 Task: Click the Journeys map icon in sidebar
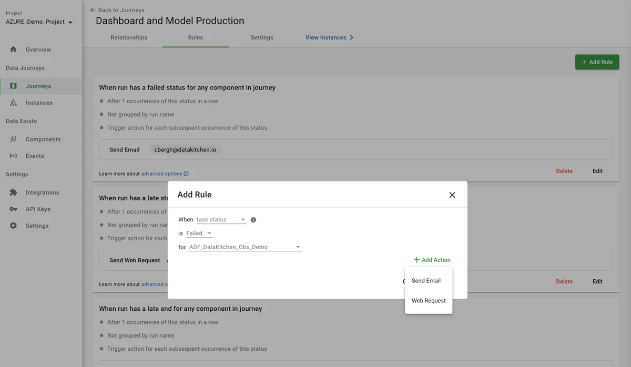point(14,86)
